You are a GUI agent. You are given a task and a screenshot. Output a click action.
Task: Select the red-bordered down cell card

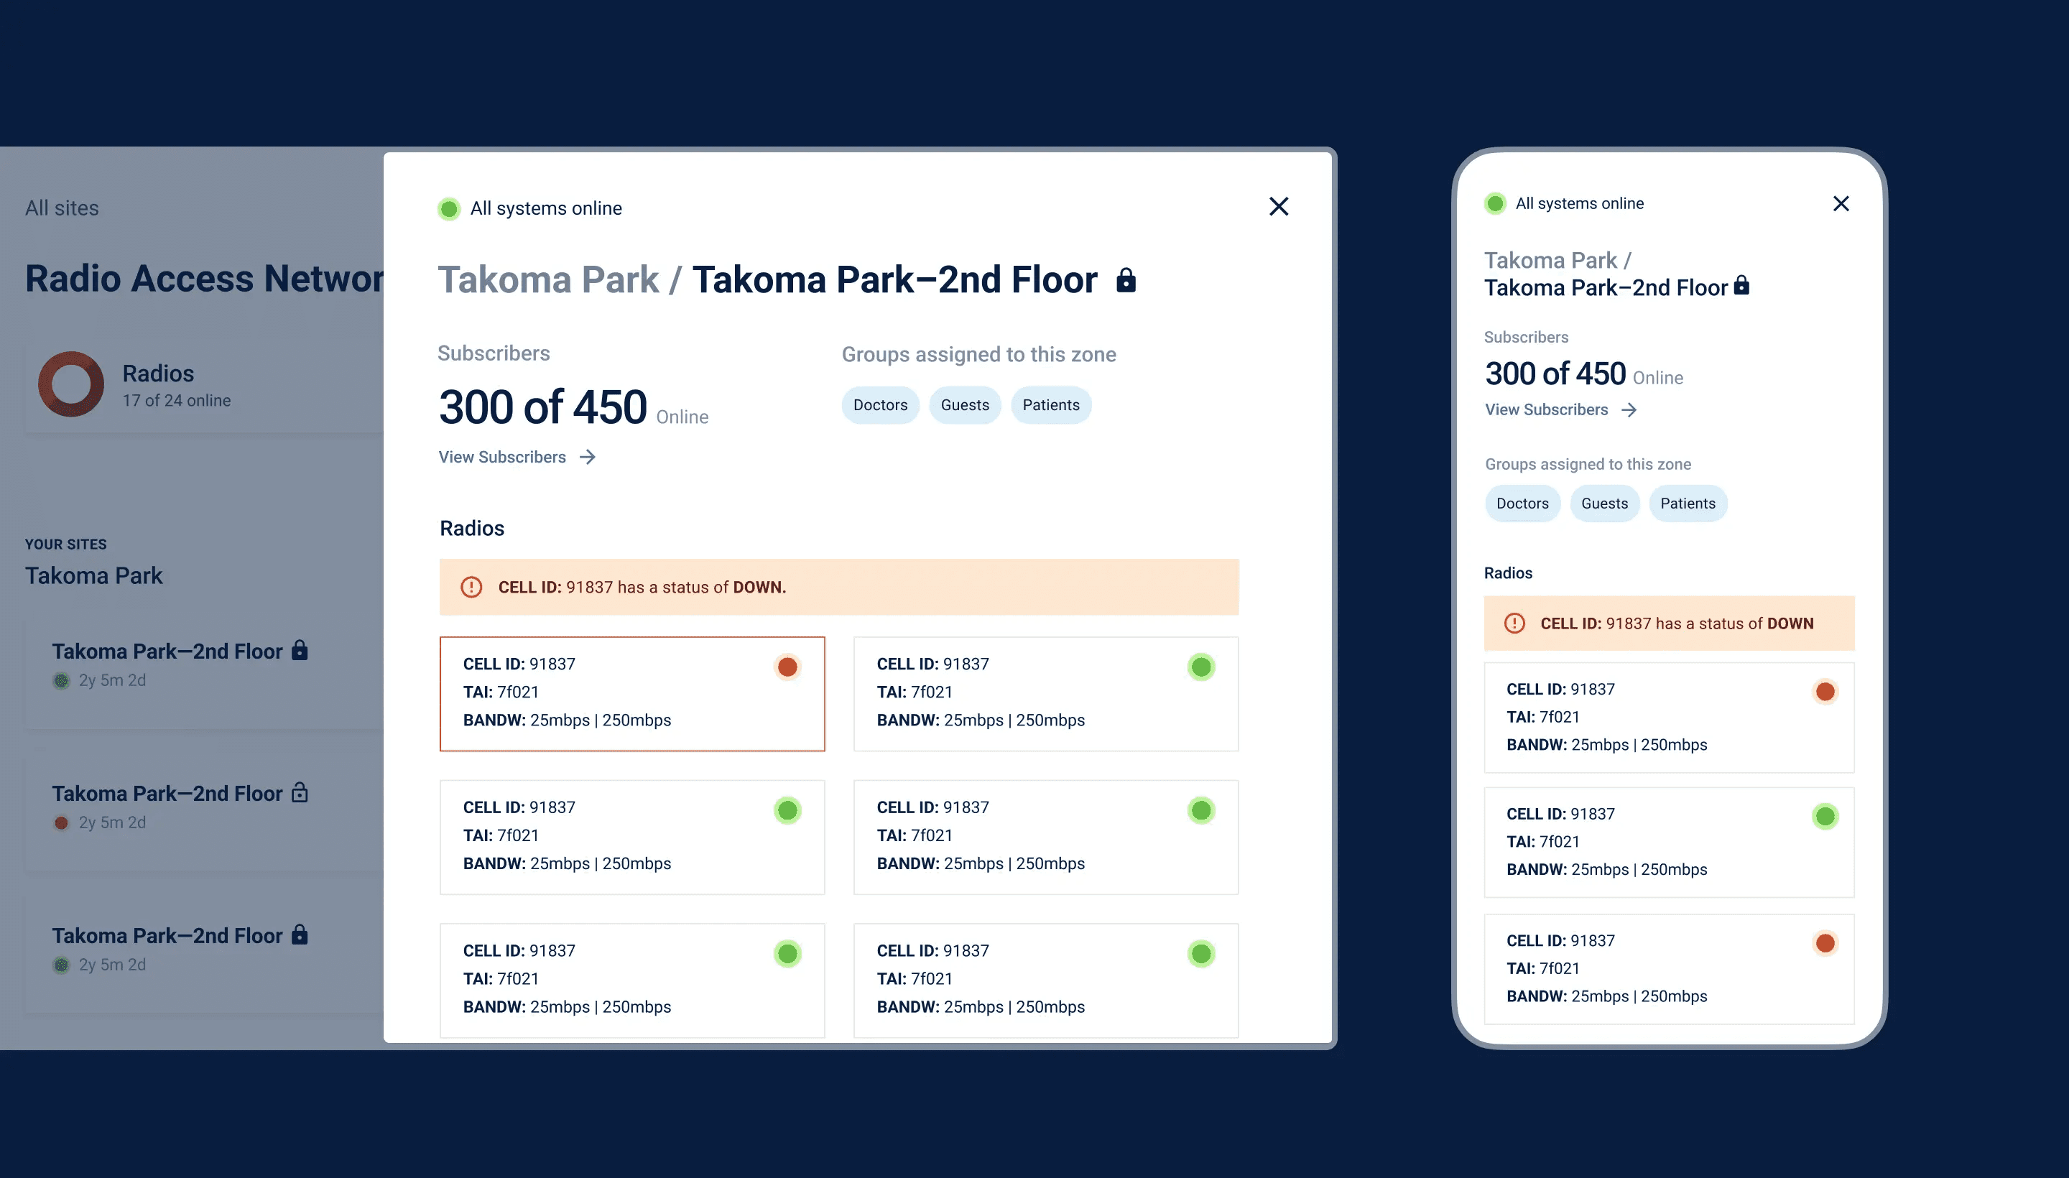click(631, 693)
